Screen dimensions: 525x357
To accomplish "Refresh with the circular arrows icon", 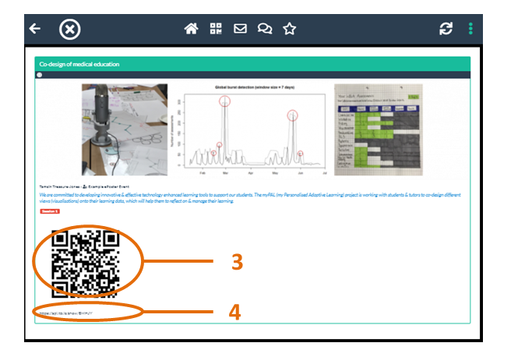I will pos(446,29).
